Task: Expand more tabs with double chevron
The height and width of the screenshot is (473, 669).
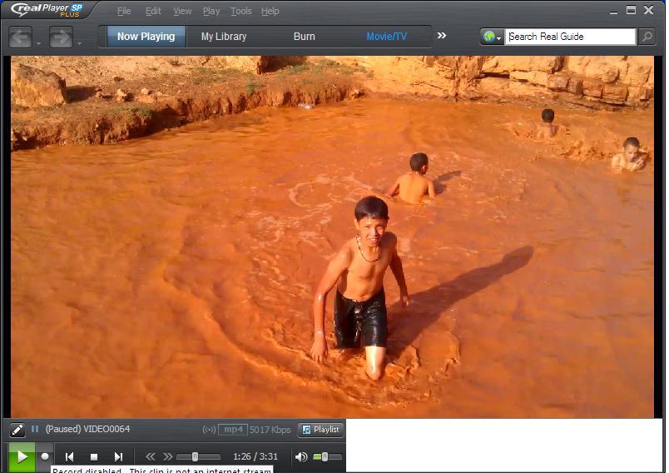Action: [442, 36]
